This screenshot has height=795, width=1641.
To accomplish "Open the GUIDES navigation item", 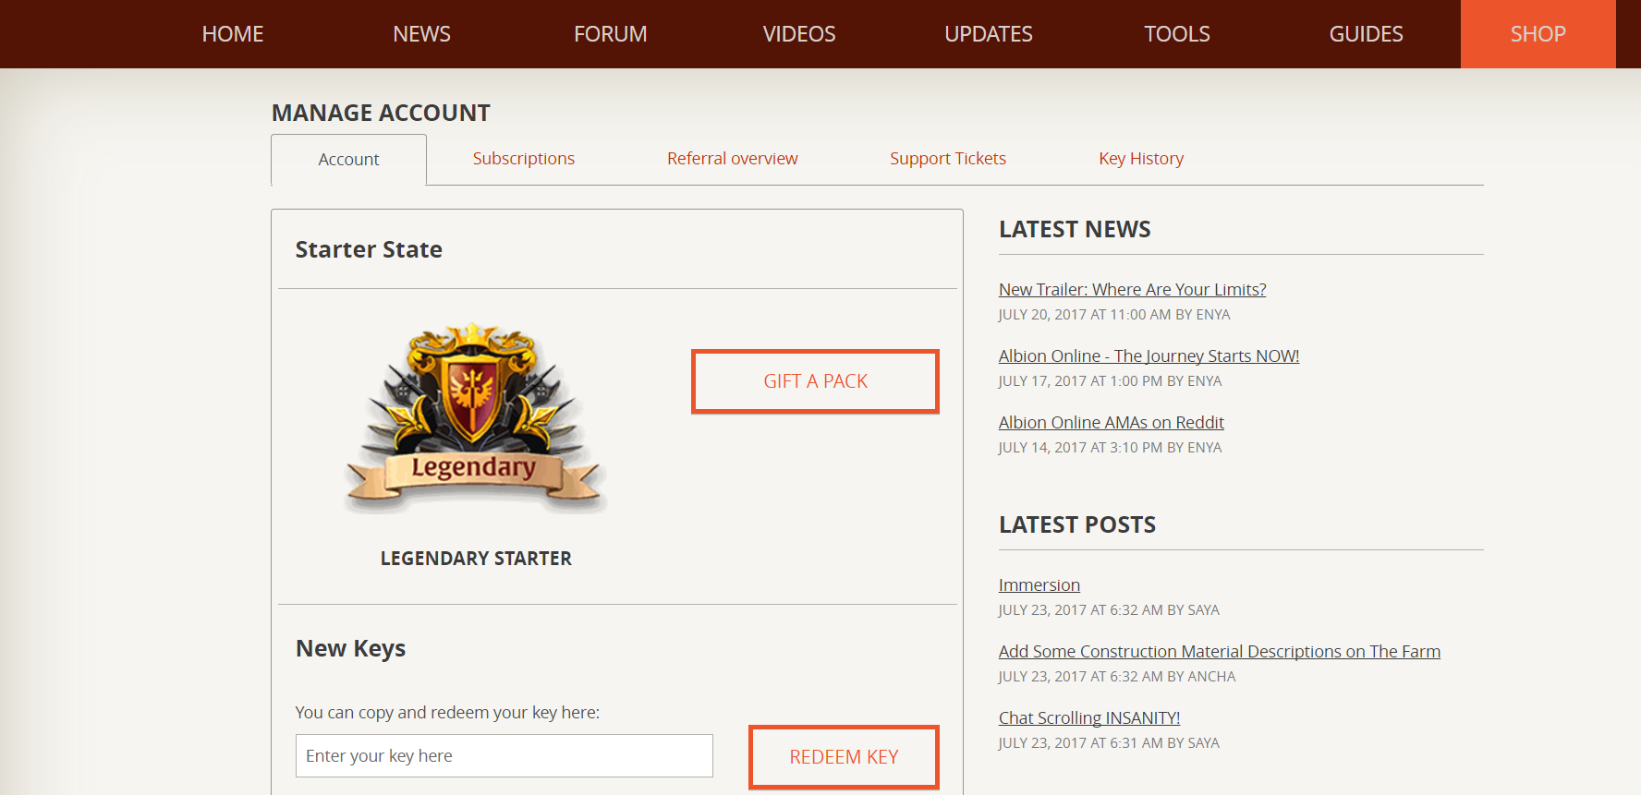I will coord(1366,34).
